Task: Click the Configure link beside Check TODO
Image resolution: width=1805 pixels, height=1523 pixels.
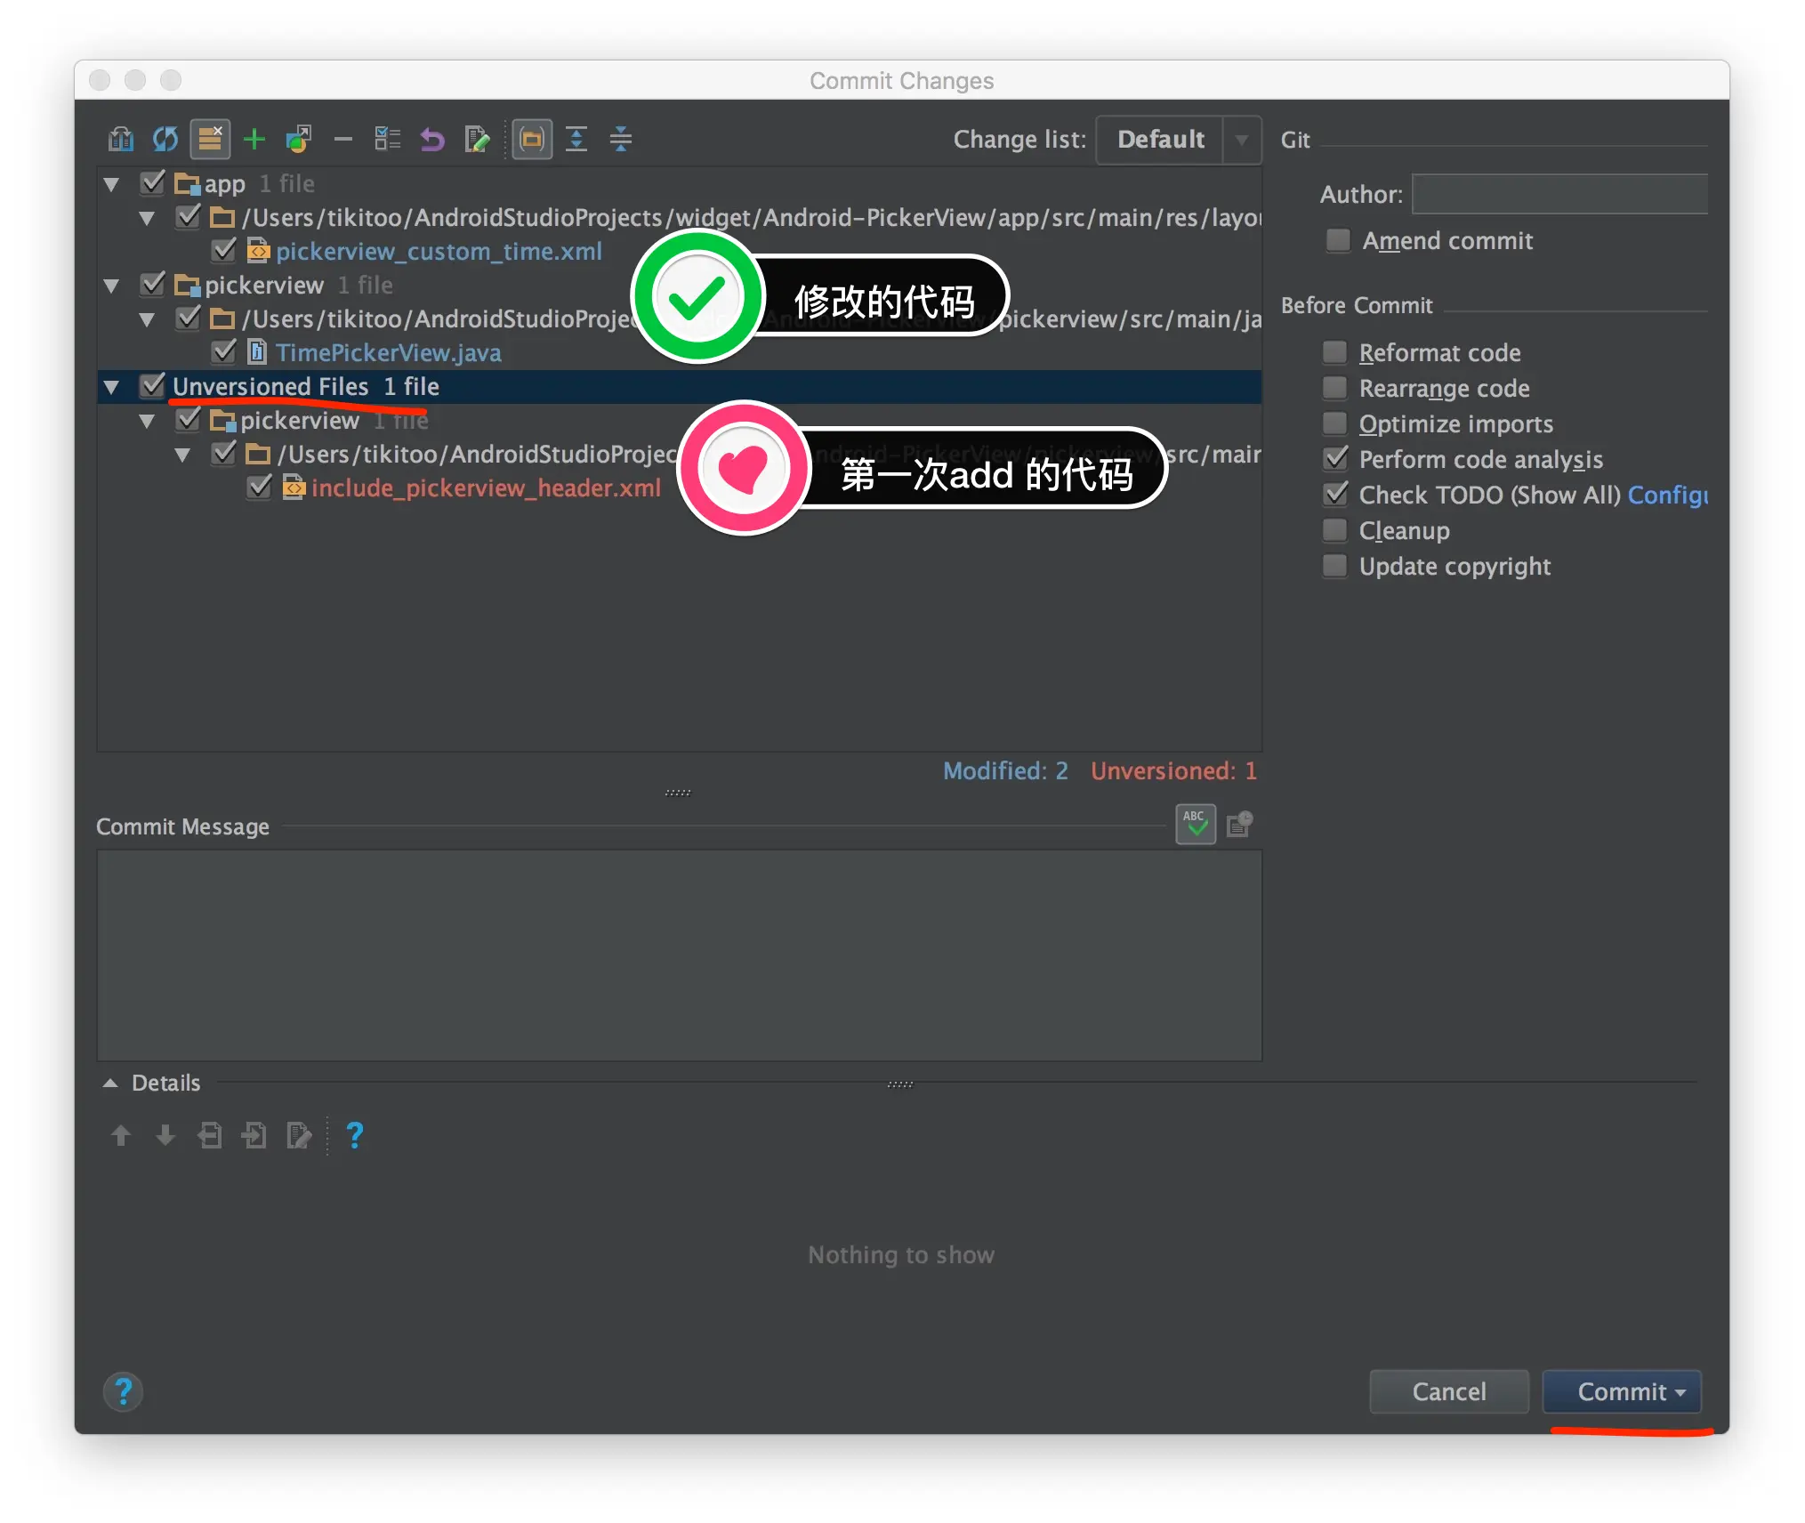Action: click(x=1666, y=495)
